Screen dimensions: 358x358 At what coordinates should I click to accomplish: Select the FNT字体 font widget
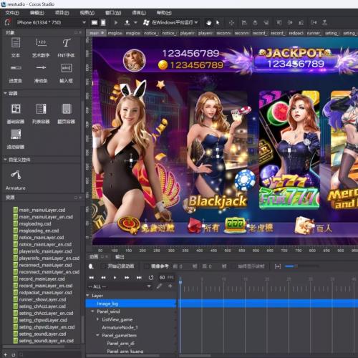[66, 43]
